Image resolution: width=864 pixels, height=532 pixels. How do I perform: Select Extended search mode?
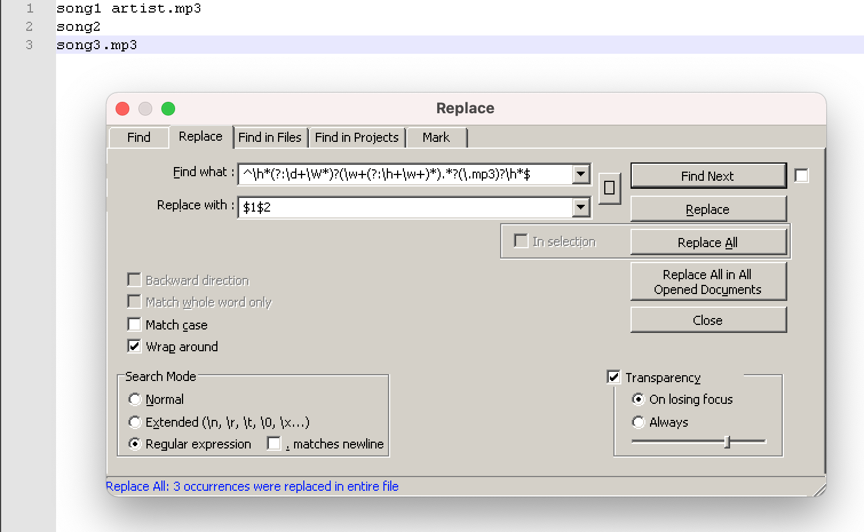tap(135, 422)
